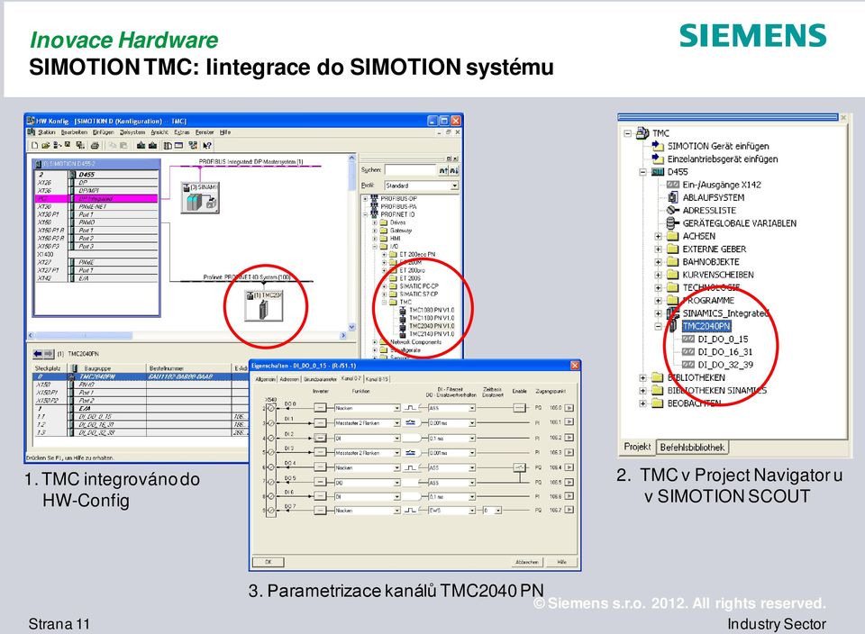Click the ADRESSLISTE icon in project tree
Viewport: 865px width, 634px height.
[x=672, y=210]
